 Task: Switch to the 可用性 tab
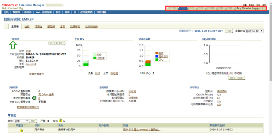click(x=38, y=27)
